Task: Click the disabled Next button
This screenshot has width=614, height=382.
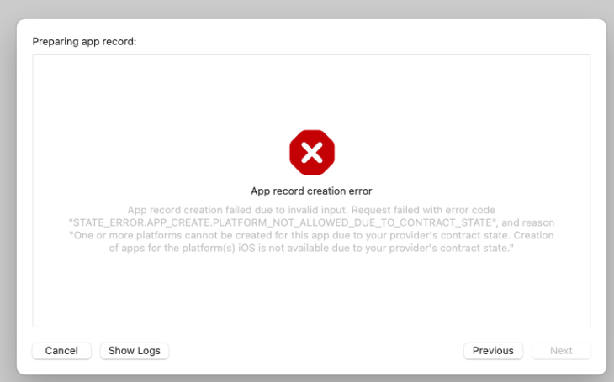Action: click(561, 351)
